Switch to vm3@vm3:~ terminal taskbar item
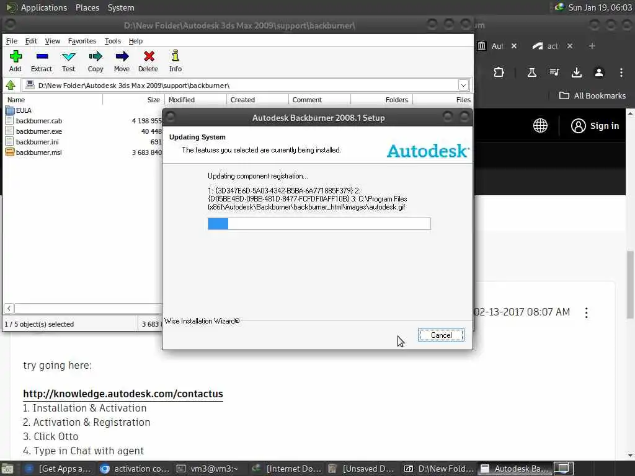The image size is (635, 476). tap(207, 469)
